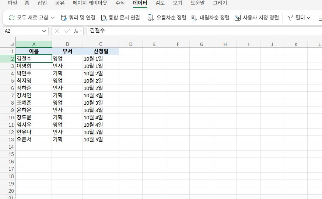The width and height of the screenshot is (322, 199).
Task: Select cell containing 오준서
Action: point(34,140)
